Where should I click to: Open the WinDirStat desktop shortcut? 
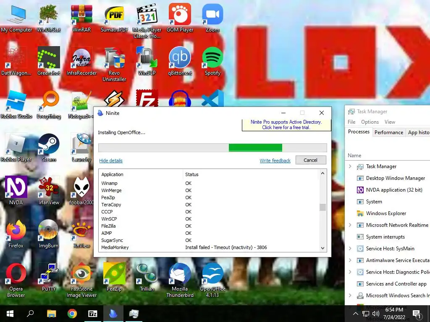49,18
